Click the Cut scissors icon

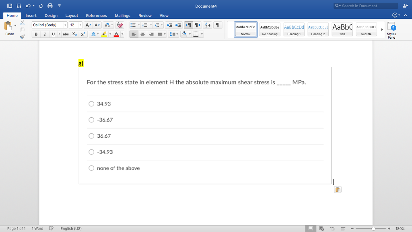(x=23, y=23)
